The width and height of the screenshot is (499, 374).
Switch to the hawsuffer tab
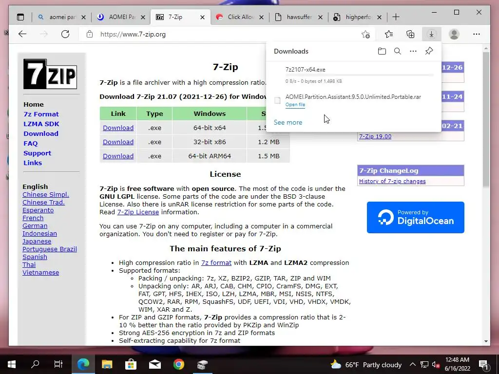[x=295, y=17]
